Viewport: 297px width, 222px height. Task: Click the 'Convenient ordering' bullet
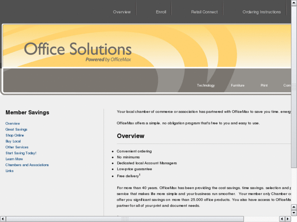pyautogui.click(x=134, y=151)
